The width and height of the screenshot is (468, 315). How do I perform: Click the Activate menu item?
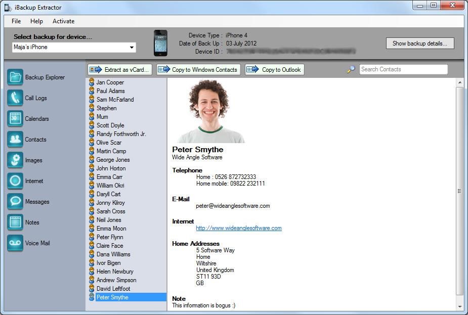(x=63, y=21)
